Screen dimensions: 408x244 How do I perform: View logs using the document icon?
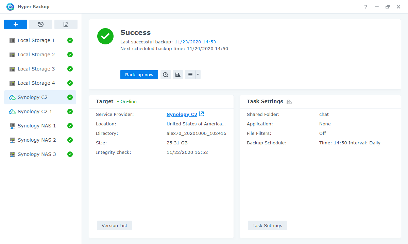[66, 24]
